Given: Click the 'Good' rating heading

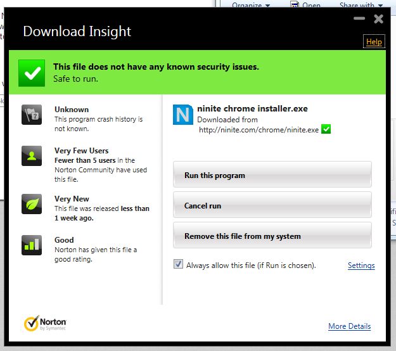Looking at the screenshot, I should (64, 240).
